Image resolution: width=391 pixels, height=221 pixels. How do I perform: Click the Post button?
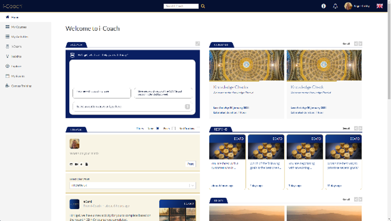click(x=190, y=164)
